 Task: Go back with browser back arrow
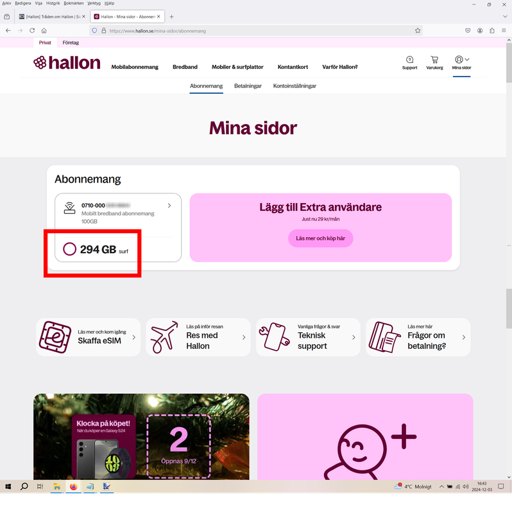click(8, 30)
